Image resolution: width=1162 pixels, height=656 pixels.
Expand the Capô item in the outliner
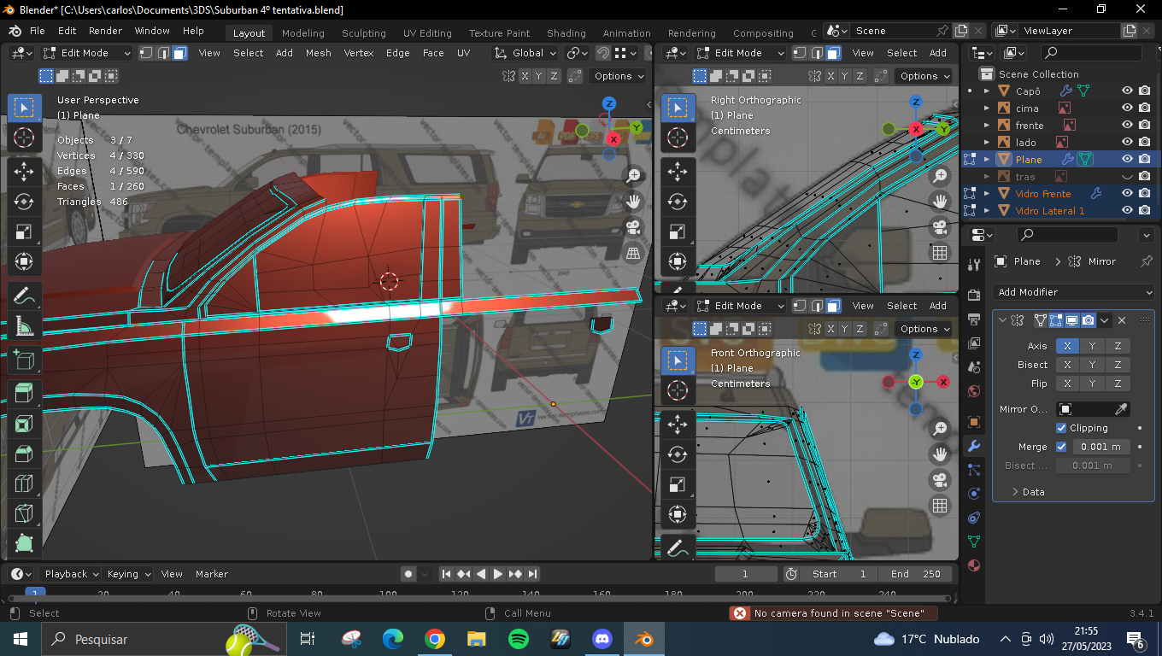[x=987, y=91]
